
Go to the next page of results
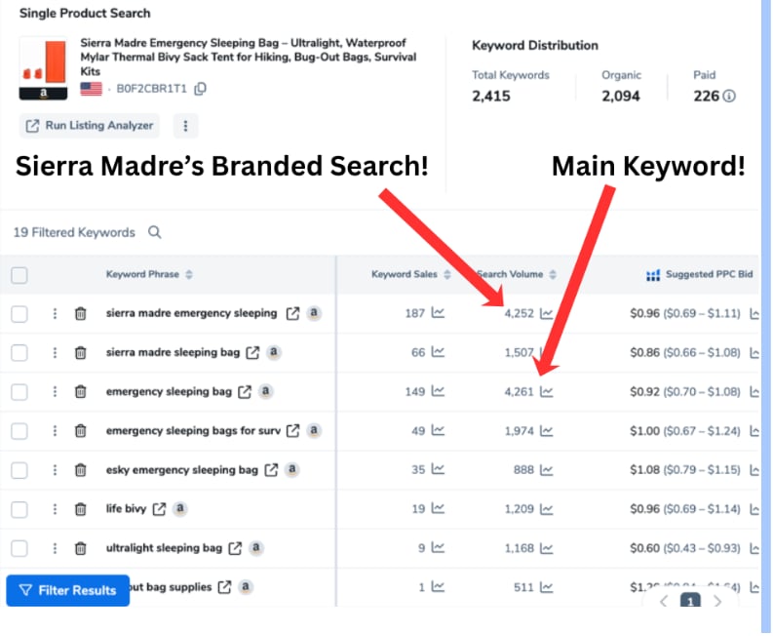coord(718,602)
